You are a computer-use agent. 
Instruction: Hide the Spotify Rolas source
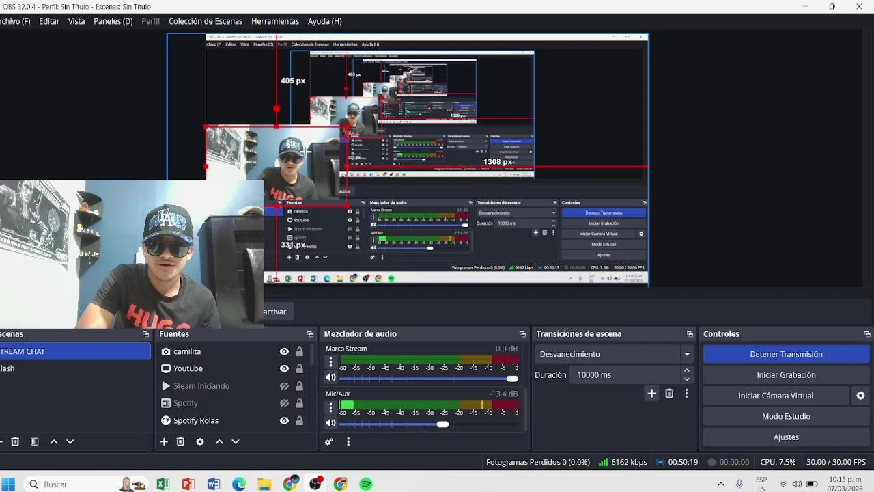pos(284,421)
